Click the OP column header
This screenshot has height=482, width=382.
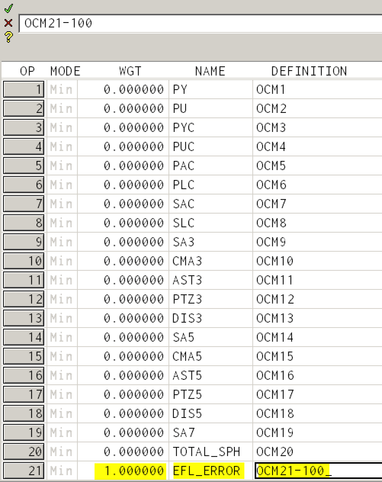point(27,71)
